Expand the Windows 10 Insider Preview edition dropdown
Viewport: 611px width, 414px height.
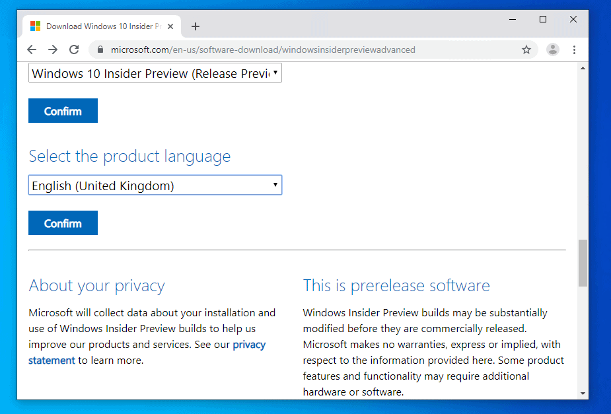point(155,73)
